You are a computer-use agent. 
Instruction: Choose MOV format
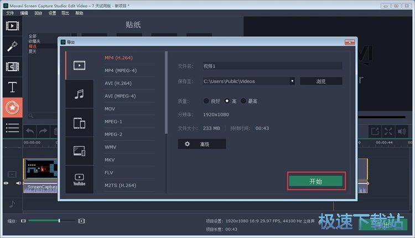110,109
